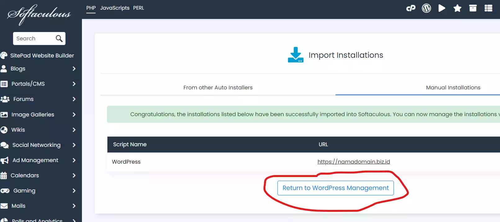500x222 pixels.
Task: Click the Forums people icon
Action: (x=5, y=99)
